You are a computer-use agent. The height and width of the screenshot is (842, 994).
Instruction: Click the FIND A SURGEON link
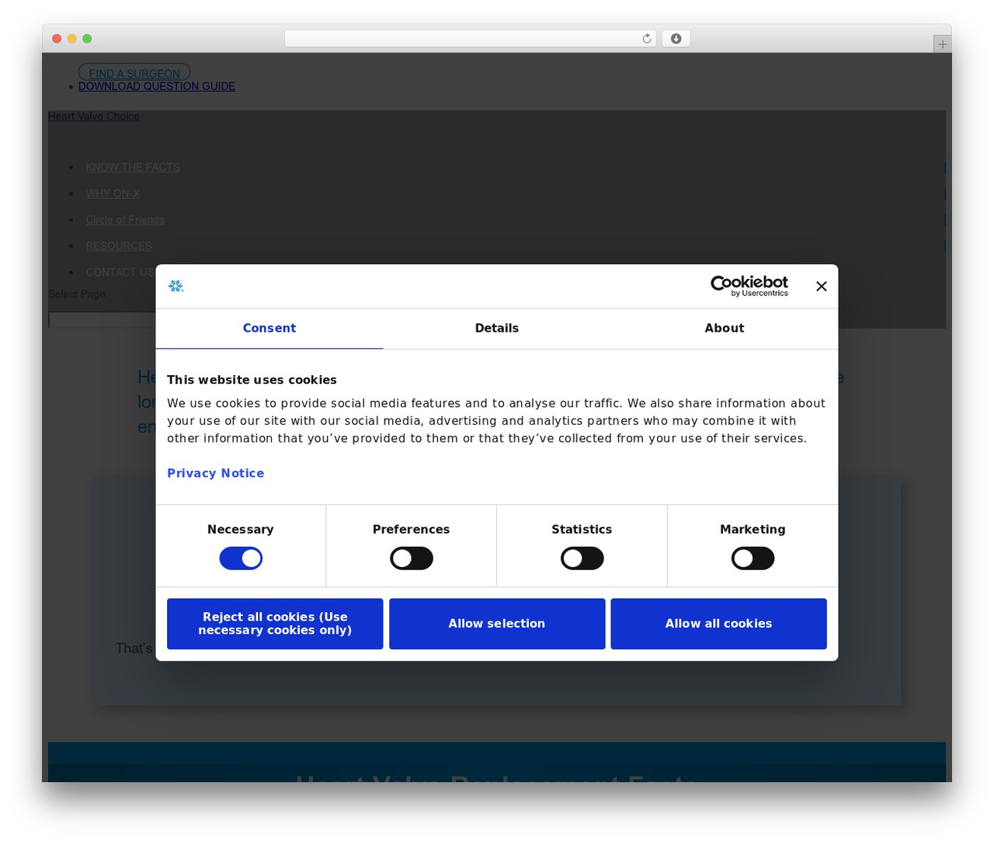click(134, 73)
